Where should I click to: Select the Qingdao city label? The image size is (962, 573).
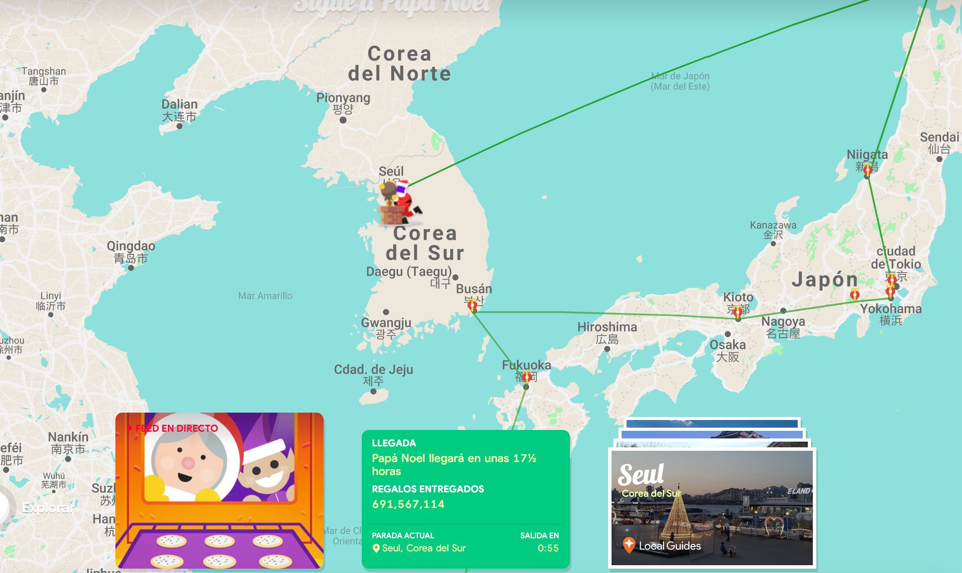coord(131,246)
